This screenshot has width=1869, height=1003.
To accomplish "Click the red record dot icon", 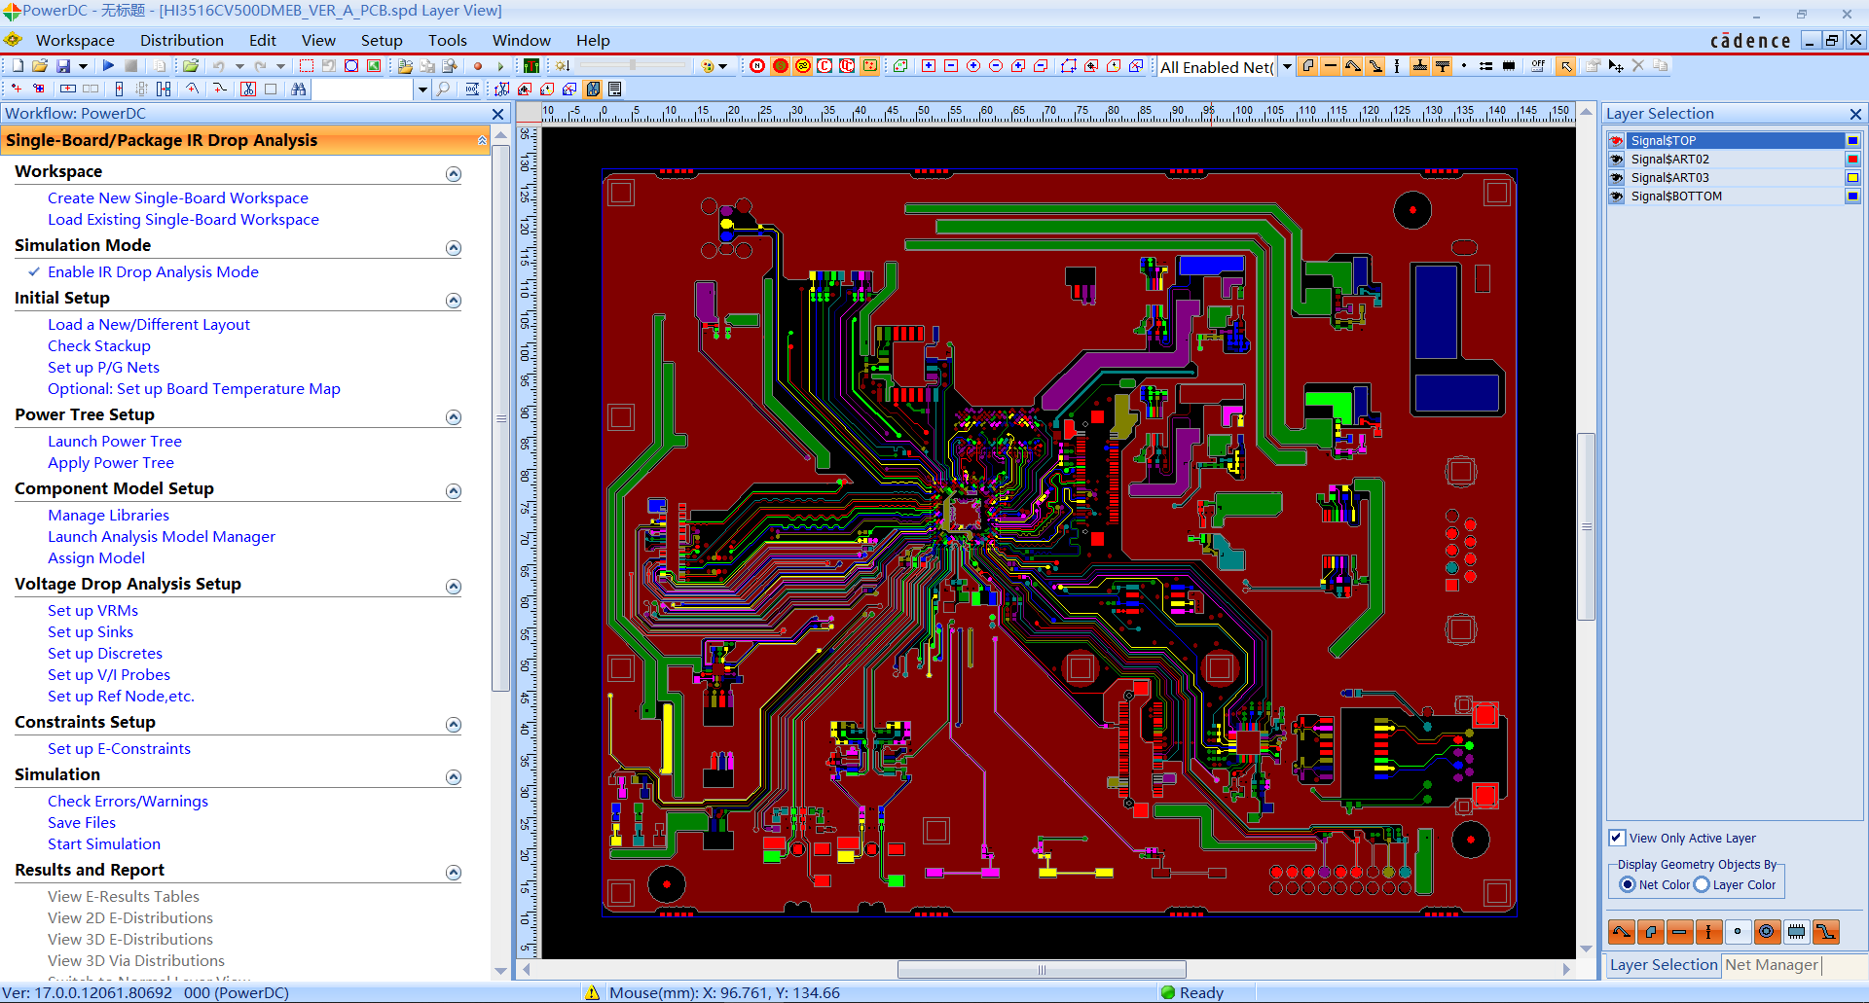I will (x=478, y=66).
